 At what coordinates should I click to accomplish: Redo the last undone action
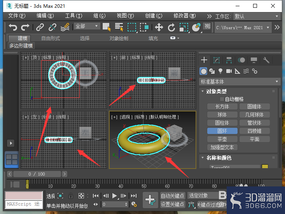click(x=25, y=28)
